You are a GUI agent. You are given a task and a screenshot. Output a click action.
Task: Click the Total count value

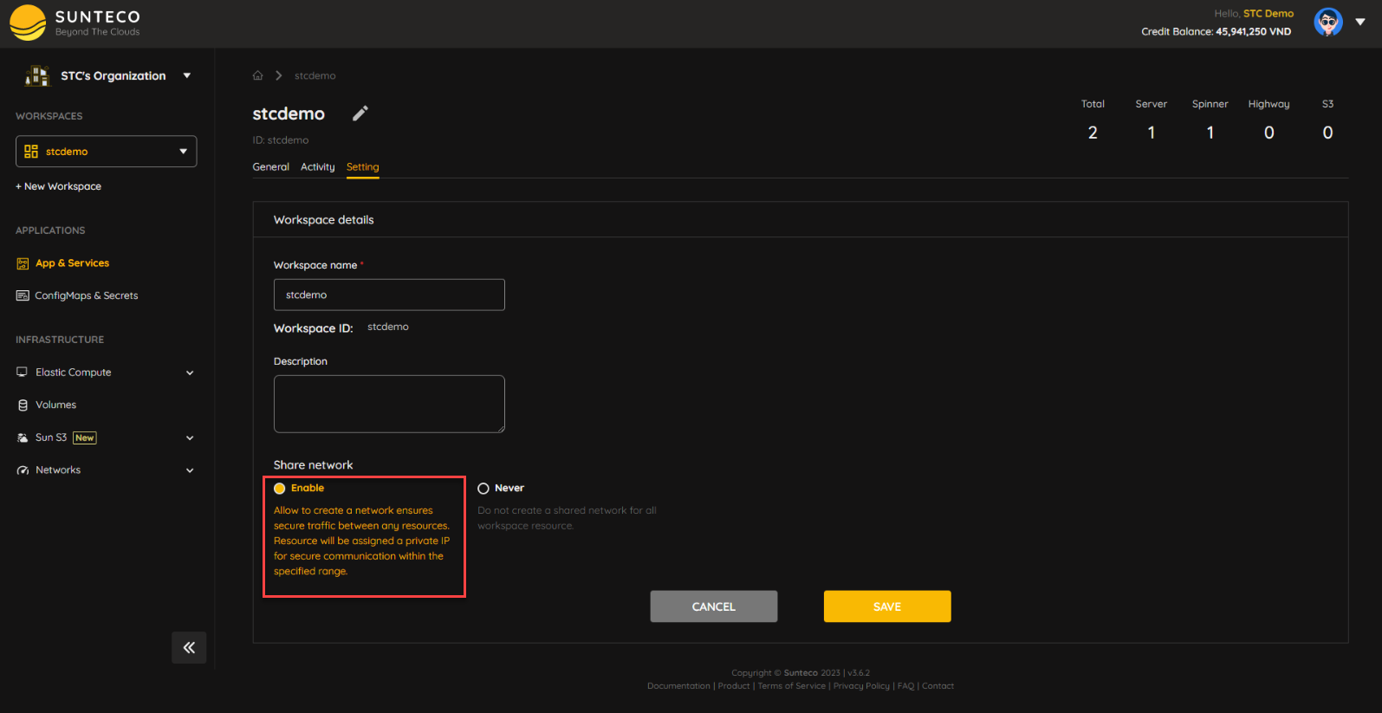(1093, 133)
